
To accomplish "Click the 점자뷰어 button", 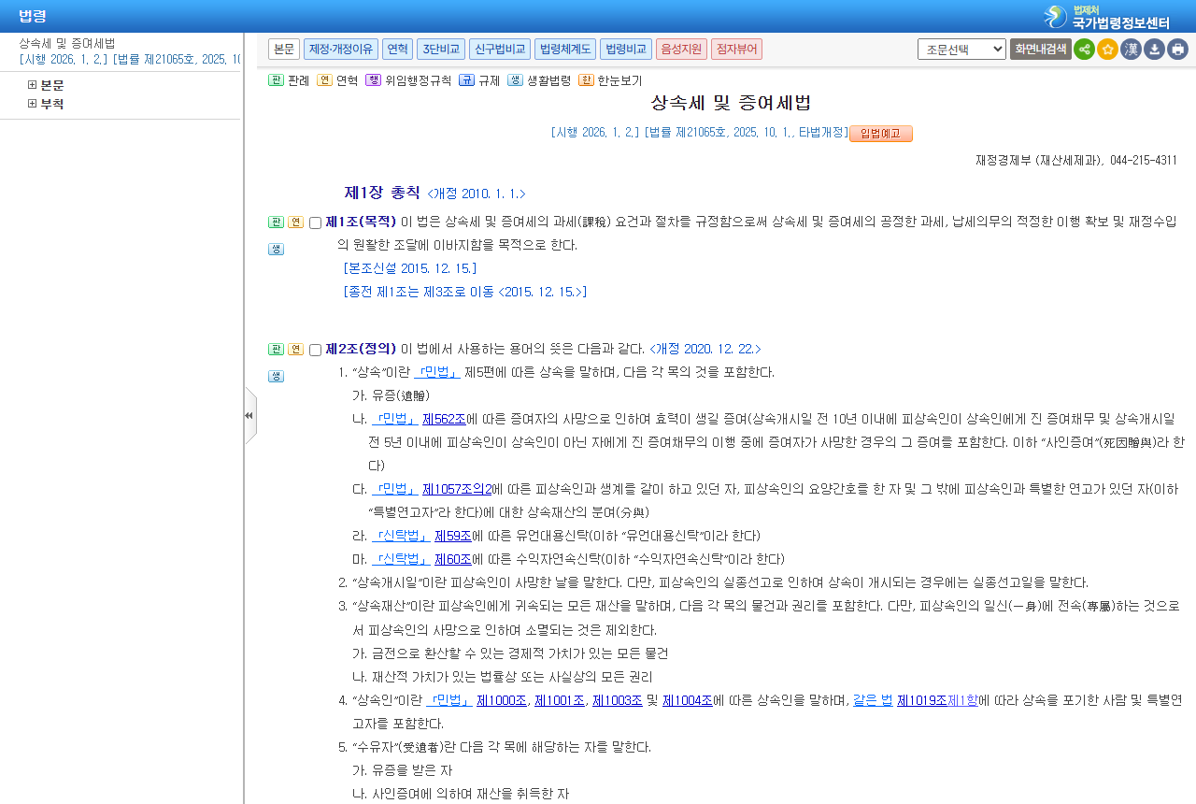I will pyautogui.click(x=736, y=50).
